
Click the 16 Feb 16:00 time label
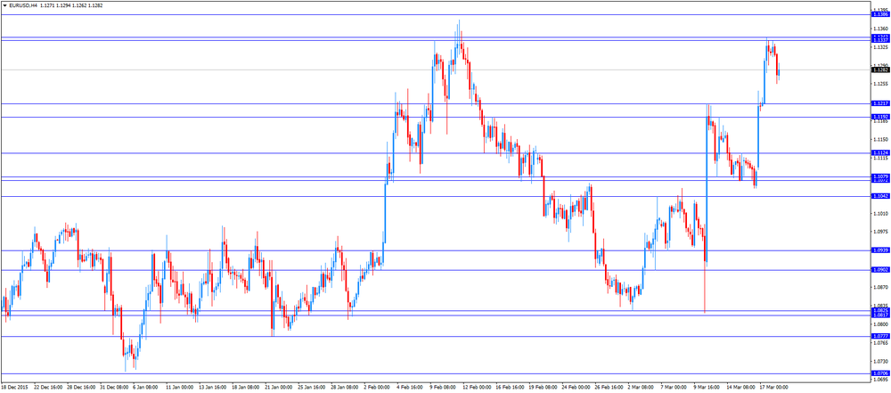tap(509, 388)
